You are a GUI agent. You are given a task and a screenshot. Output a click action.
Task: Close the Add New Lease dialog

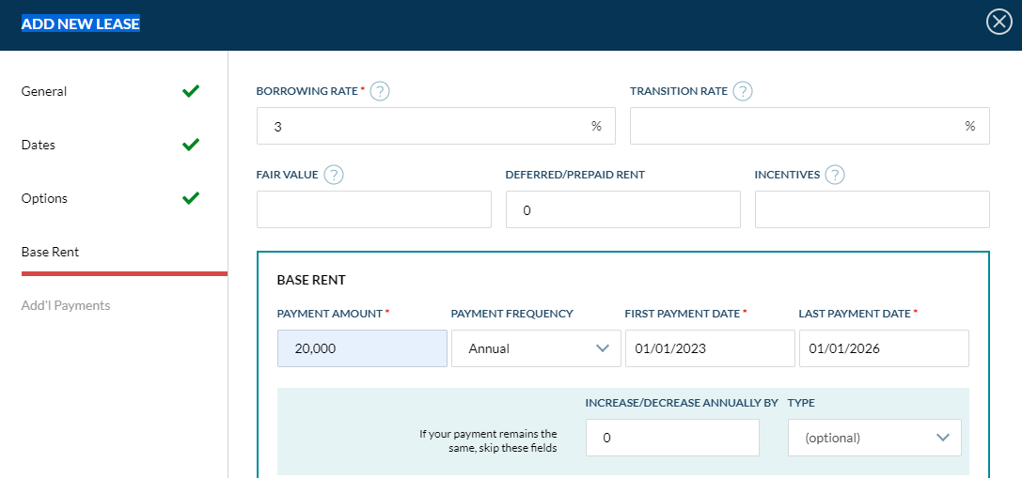coord(998,23)
